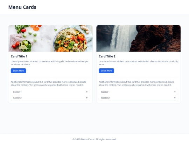
Task: Click the plus icon beside Section 2 in Card Title 1
Action: 87,98
